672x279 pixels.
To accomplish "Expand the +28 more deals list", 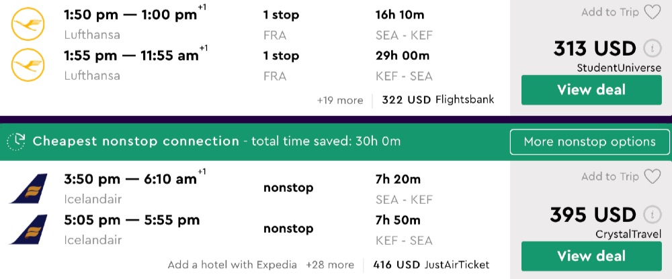I will [x=330, y=265].
